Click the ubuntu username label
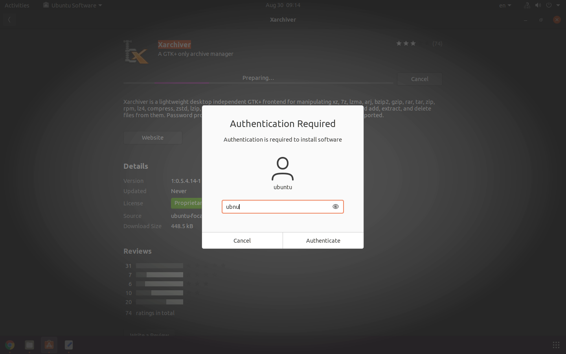This screenshot has height=354, width=566. pos(283,187)
